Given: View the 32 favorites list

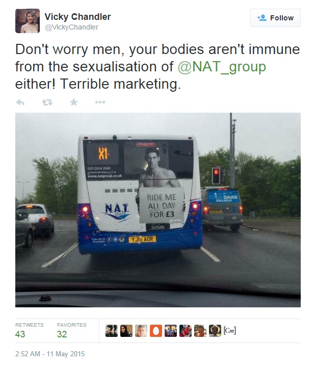Looking at the screenshot, I should coord(71,330).
